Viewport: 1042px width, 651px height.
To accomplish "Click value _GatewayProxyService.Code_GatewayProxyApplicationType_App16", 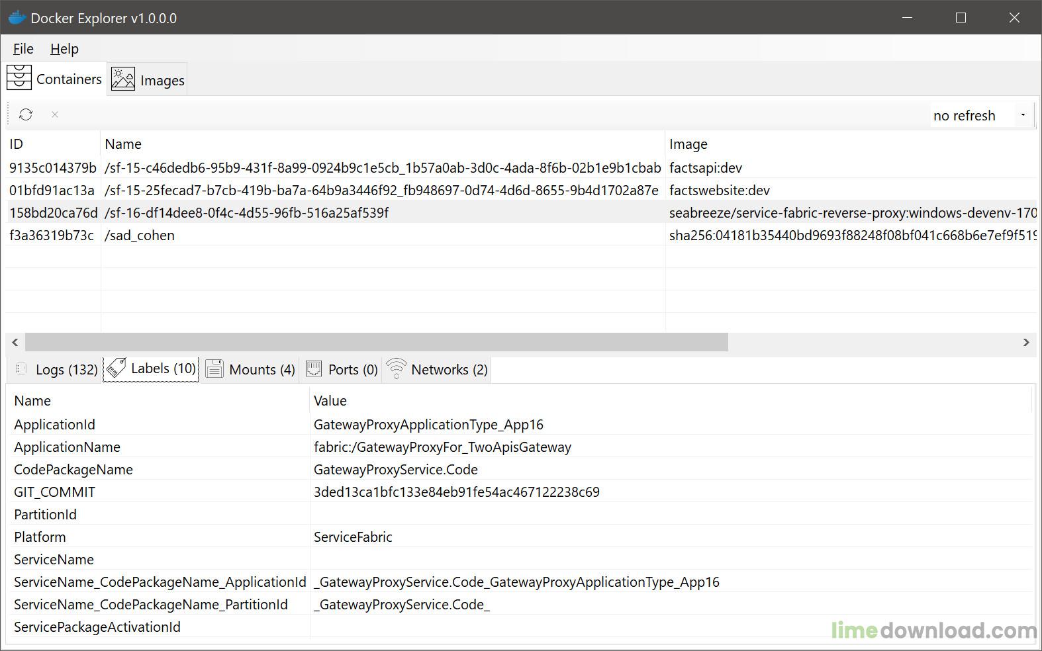I will click(x=516, y=582).
